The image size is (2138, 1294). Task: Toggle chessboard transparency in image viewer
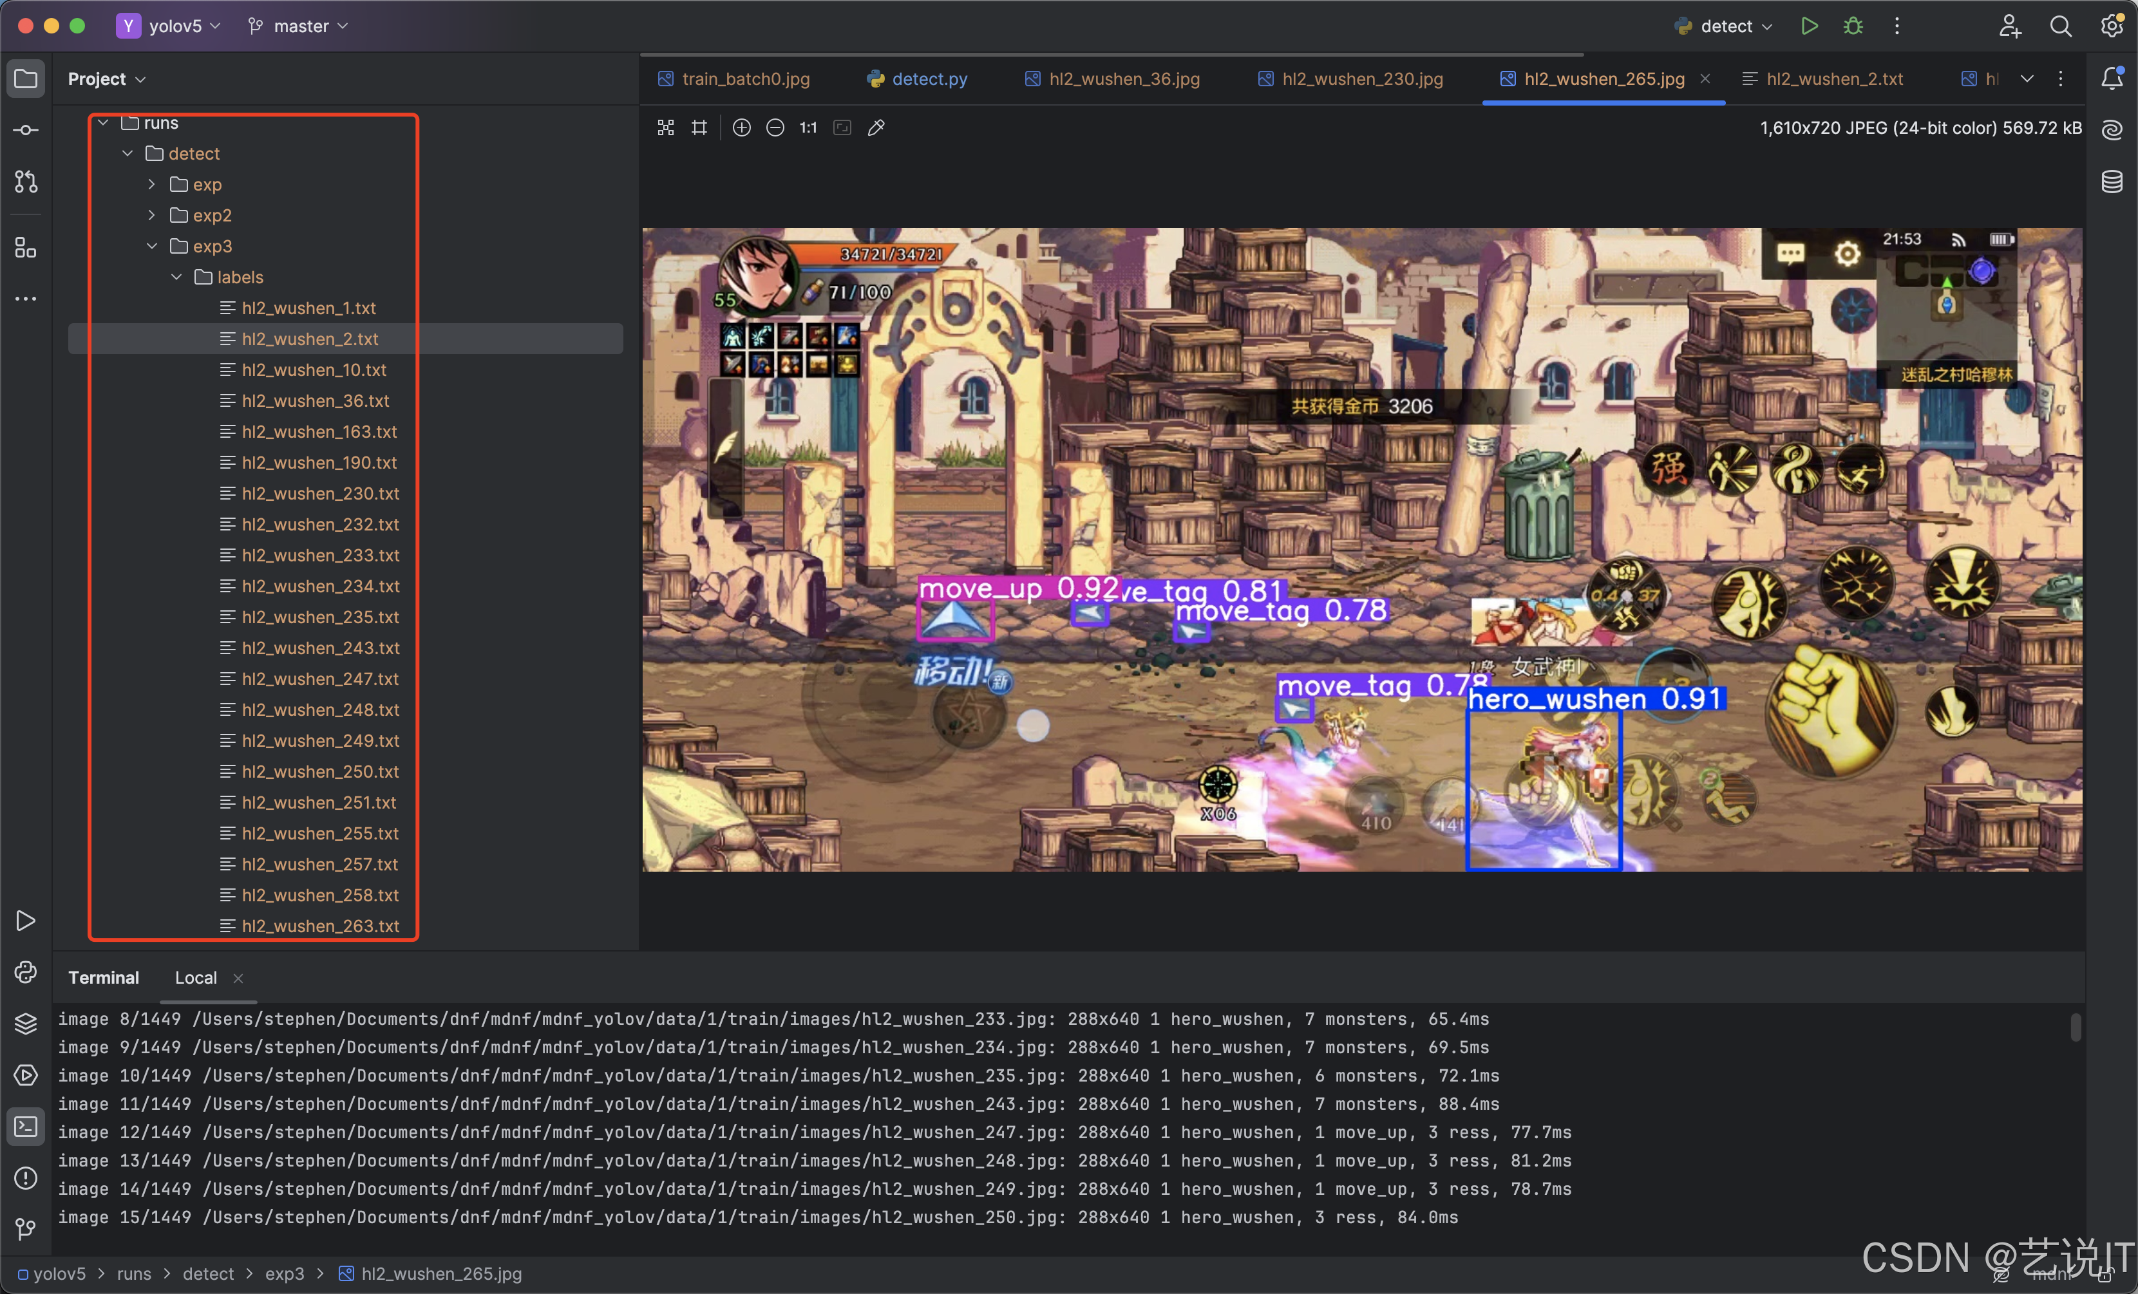click(x=665, y=128)
